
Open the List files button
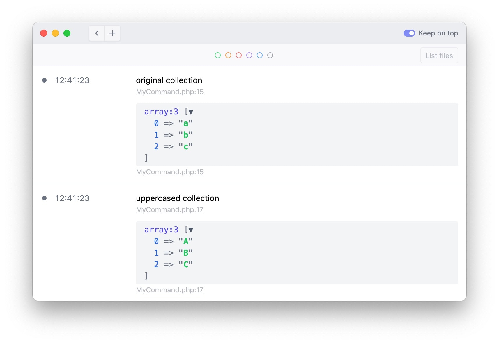point(439,55)
